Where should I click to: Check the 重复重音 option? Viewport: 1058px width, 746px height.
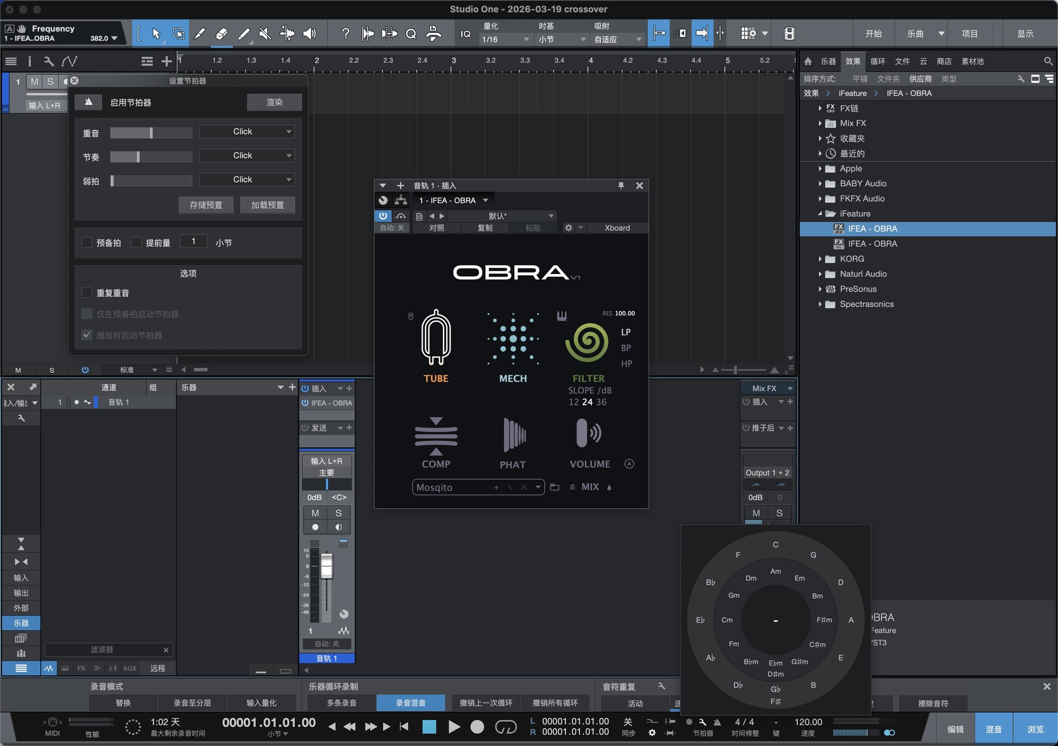87,293
